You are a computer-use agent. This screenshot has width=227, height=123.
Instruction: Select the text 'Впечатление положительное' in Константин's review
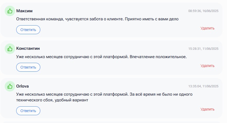(157, 57)
